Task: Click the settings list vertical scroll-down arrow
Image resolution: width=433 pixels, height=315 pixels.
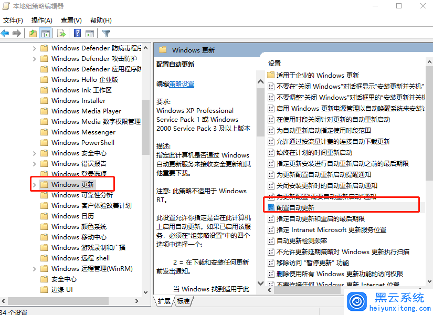Action: [429, 281]
